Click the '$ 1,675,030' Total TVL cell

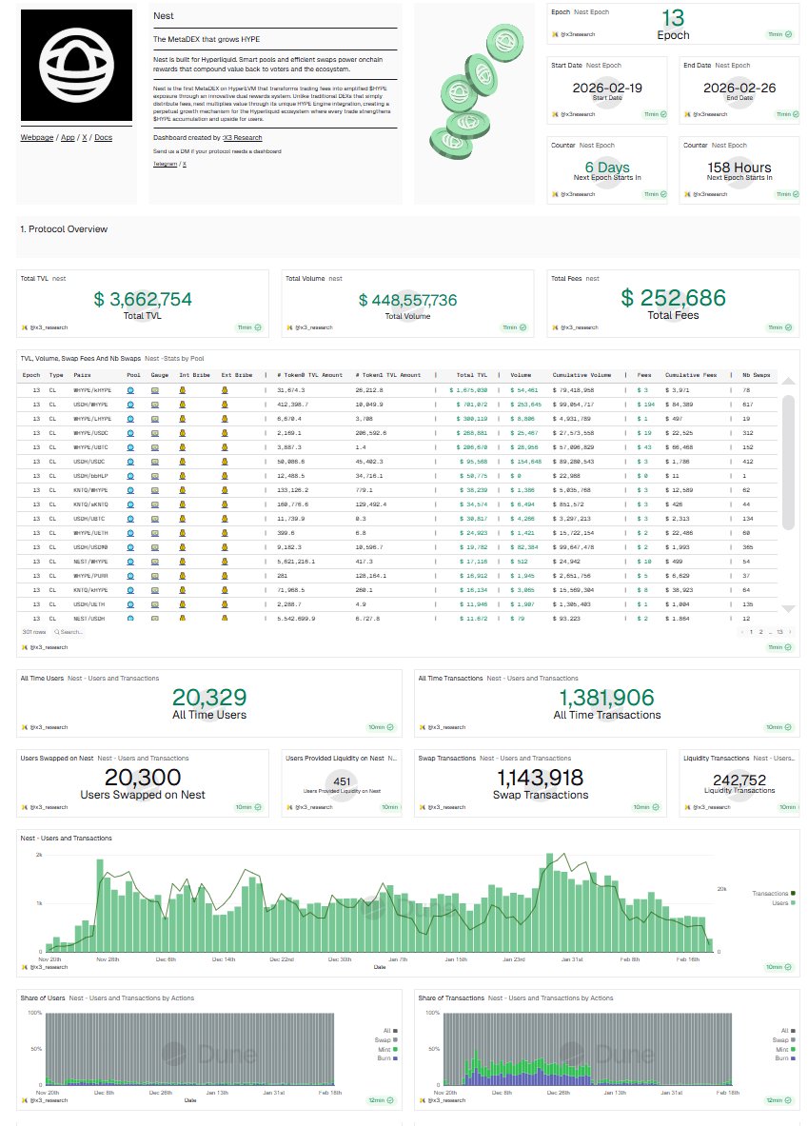tap(468, 390)
